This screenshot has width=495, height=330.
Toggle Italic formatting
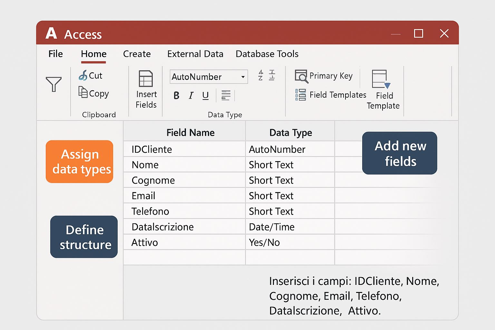191,95
